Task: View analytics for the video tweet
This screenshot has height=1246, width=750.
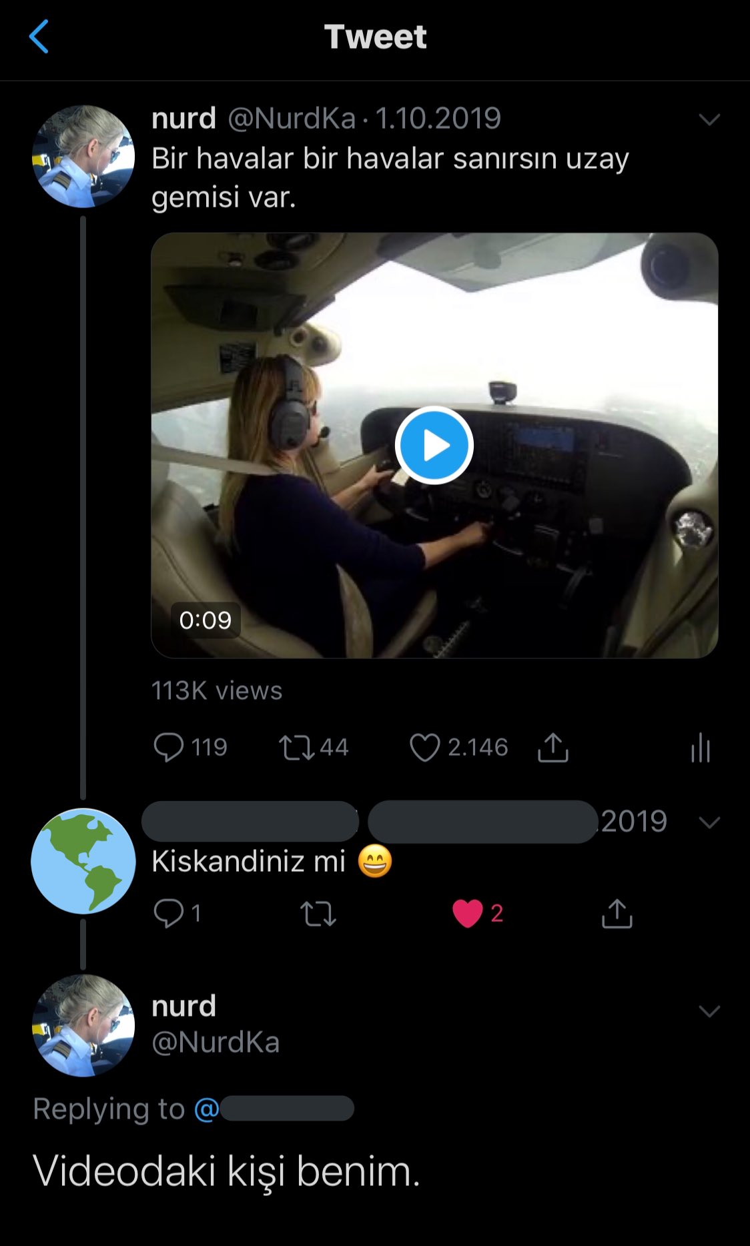Action: pyautogui.click(x=700, y=747)
